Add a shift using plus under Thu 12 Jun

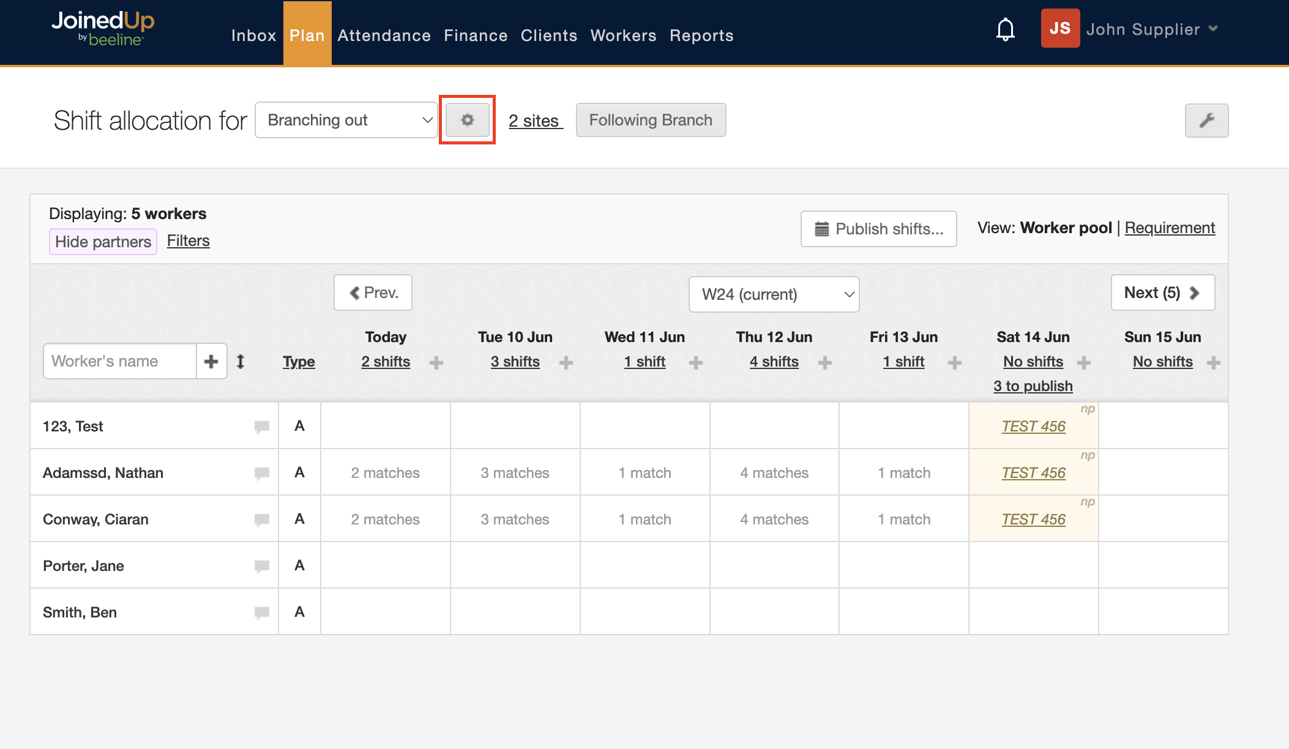click(825, 363)
